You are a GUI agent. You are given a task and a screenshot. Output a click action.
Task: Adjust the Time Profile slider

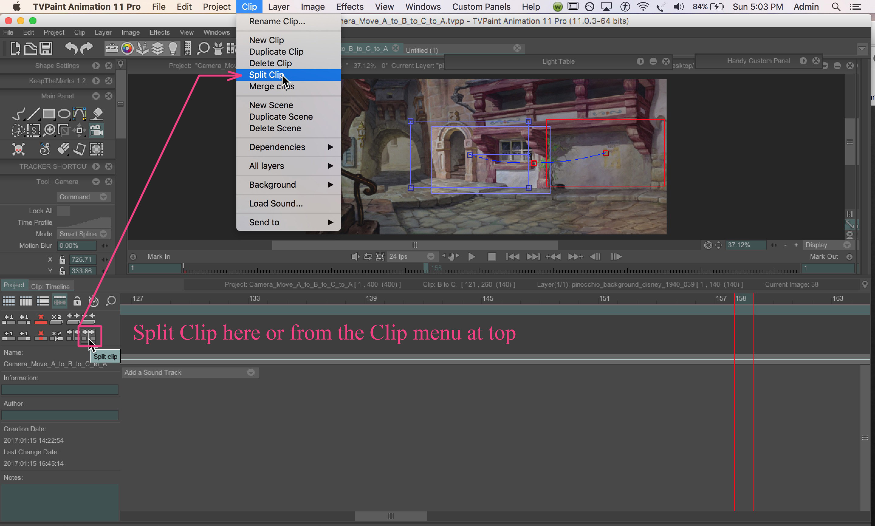coord(84,222)
